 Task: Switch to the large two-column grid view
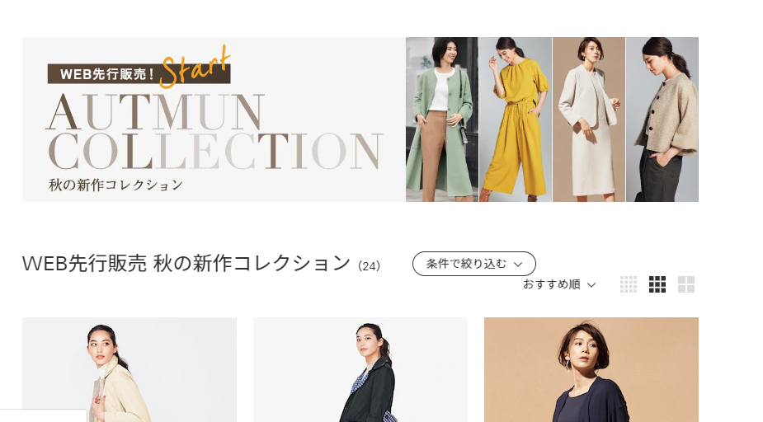coord(686,284)
